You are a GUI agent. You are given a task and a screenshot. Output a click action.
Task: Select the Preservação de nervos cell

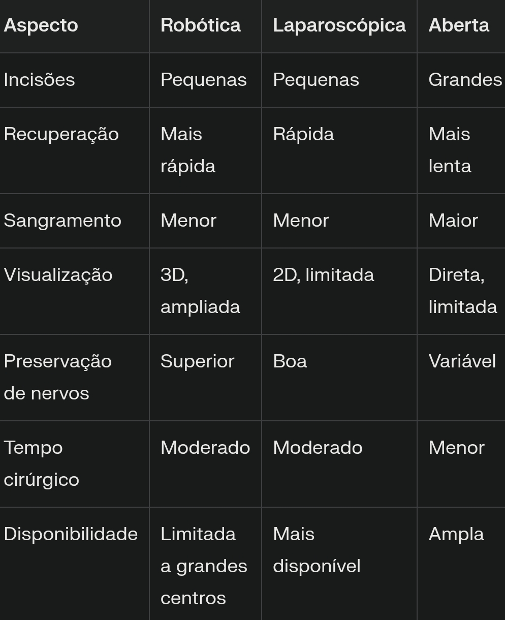click(x=57, y=377)
